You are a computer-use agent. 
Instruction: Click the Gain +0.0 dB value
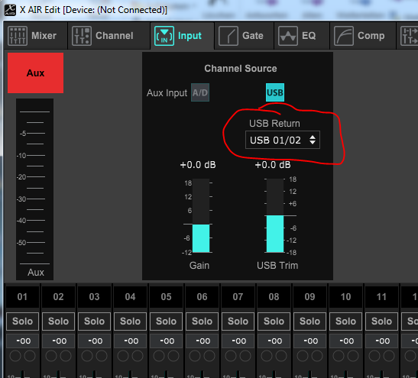(x=198, y=165)
